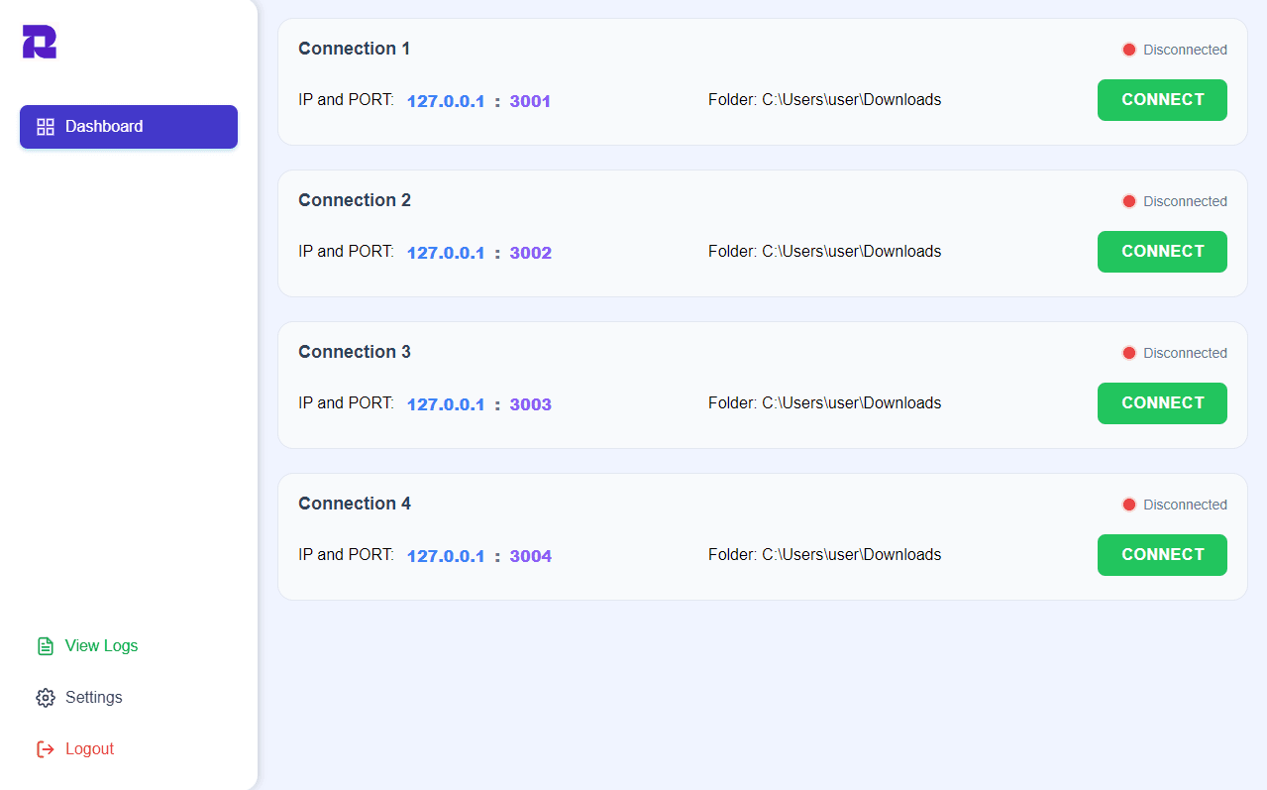Click "IP and PORT:" label in Connection 1
The image size is (1267, 790).
pos(346,100)
